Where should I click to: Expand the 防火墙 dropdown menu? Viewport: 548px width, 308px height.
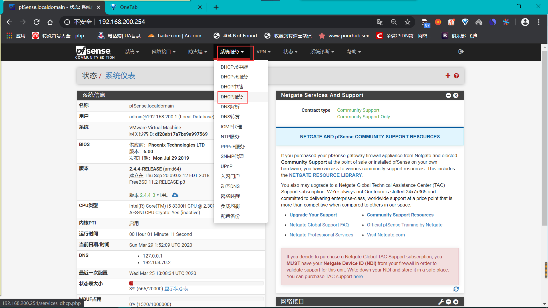tap(197, 52)
